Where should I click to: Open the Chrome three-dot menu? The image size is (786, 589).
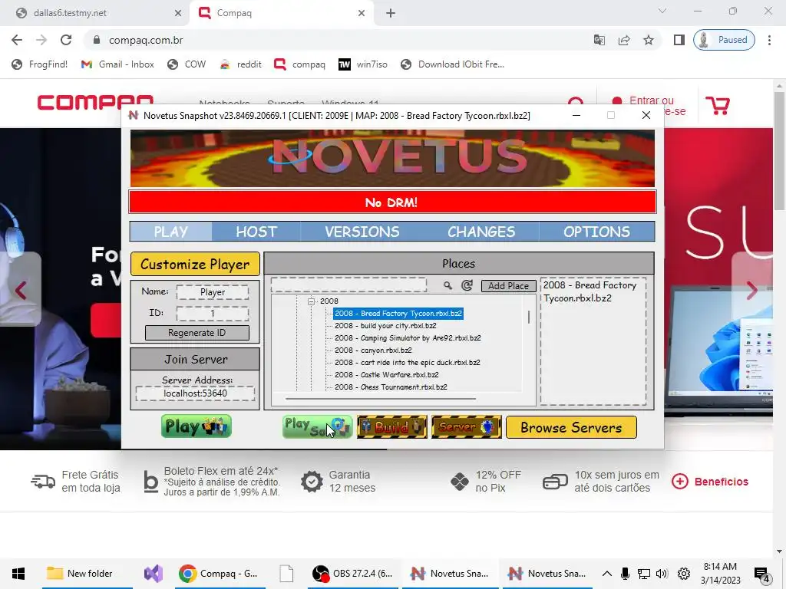(x=769, y=40)
